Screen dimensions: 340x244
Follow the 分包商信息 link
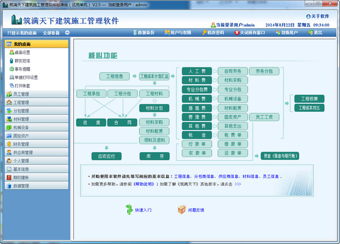point(204,176)
